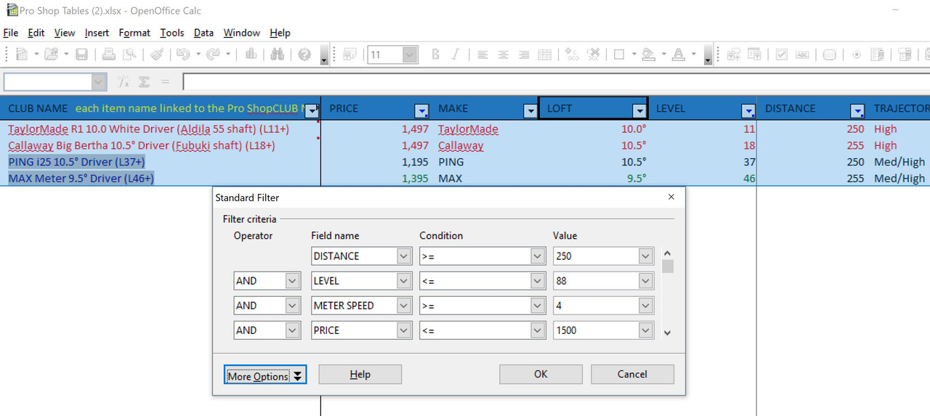
Task: Click the Background Color paint bucket icon
Action: 649,54
